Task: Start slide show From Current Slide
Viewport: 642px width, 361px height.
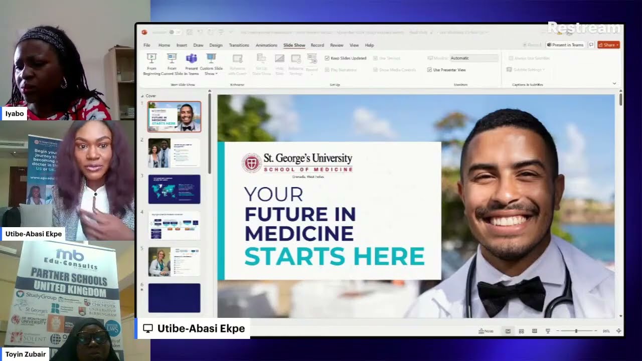Action: 172,64
